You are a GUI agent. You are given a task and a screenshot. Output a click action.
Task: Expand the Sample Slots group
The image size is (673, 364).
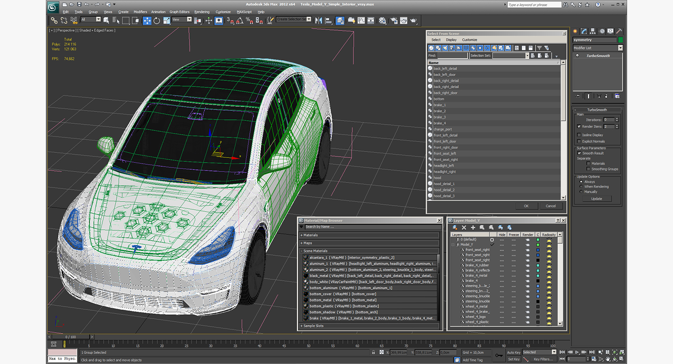[x=301, y=326]
